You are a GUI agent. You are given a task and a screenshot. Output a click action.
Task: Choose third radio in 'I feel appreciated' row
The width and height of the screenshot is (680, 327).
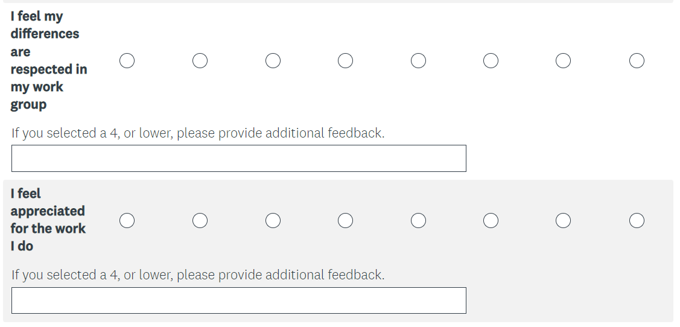click(273, 221)
